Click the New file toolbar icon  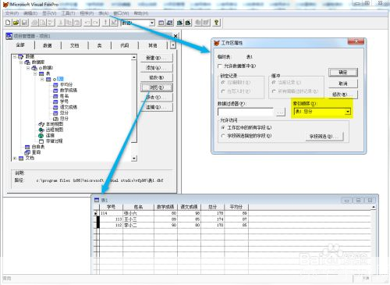[8, 23]
